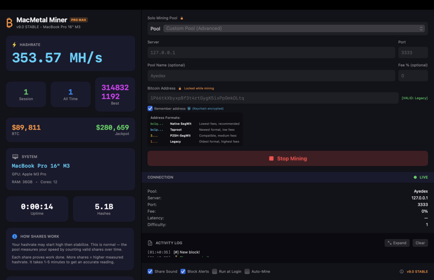
Task: Click the CONNECTION section header
Action: tap(160, 177)
